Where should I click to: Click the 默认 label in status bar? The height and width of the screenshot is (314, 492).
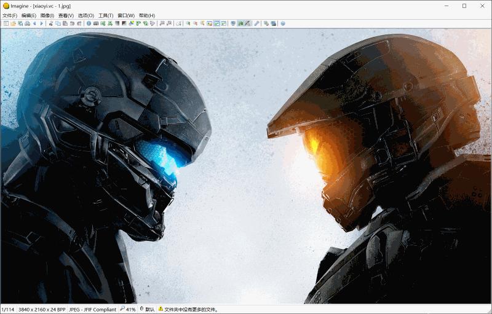149,309
